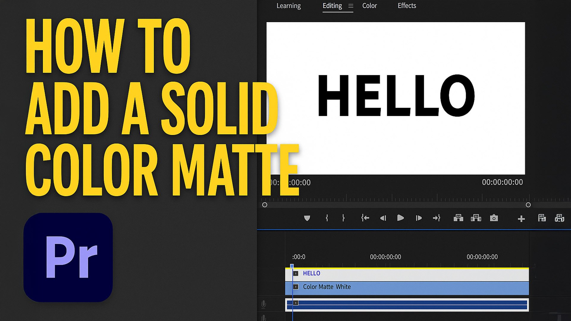
Task: Mark Out with the right brace icon
Action: click(343, 218)
